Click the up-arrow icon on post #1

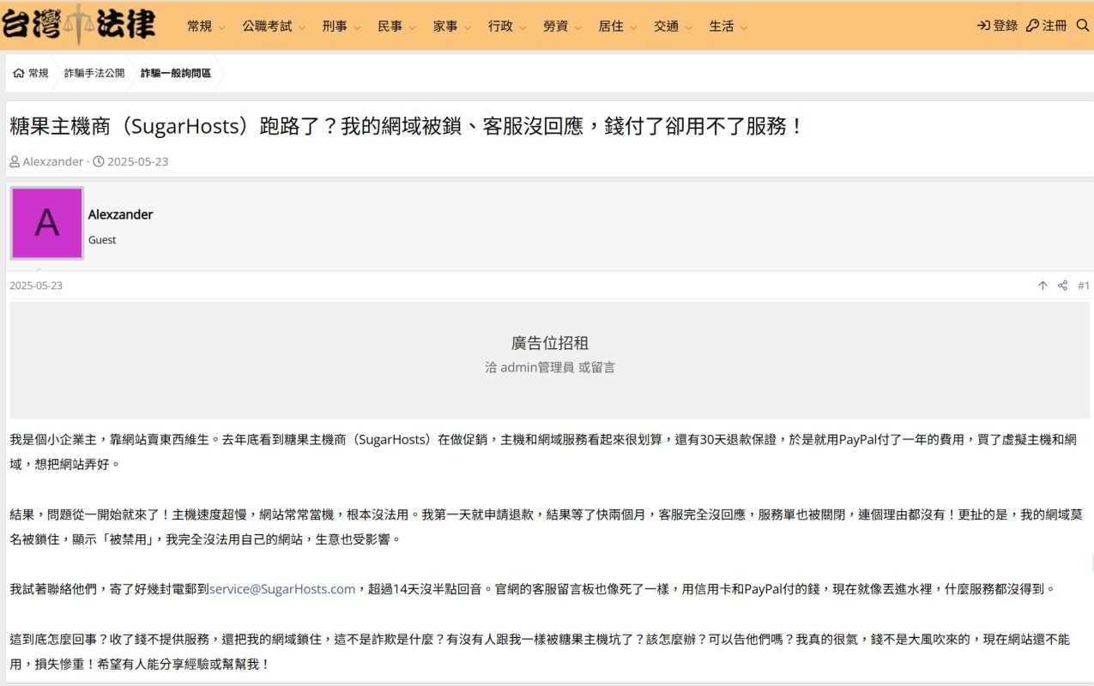1043,286
